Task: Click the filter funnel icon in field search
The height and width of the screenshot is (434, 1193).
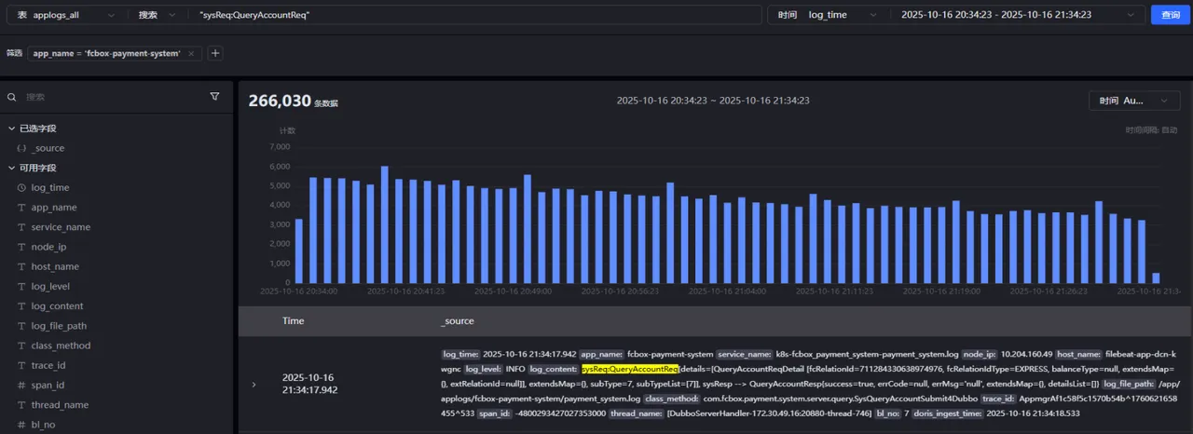Action: [x=214, y=96]
